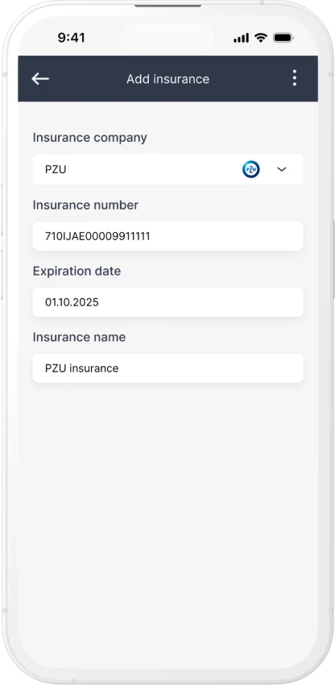The image size is (335, 685).
Task: Select the Insurance company label
Action: pyautogui.click(x=90, y=138)
